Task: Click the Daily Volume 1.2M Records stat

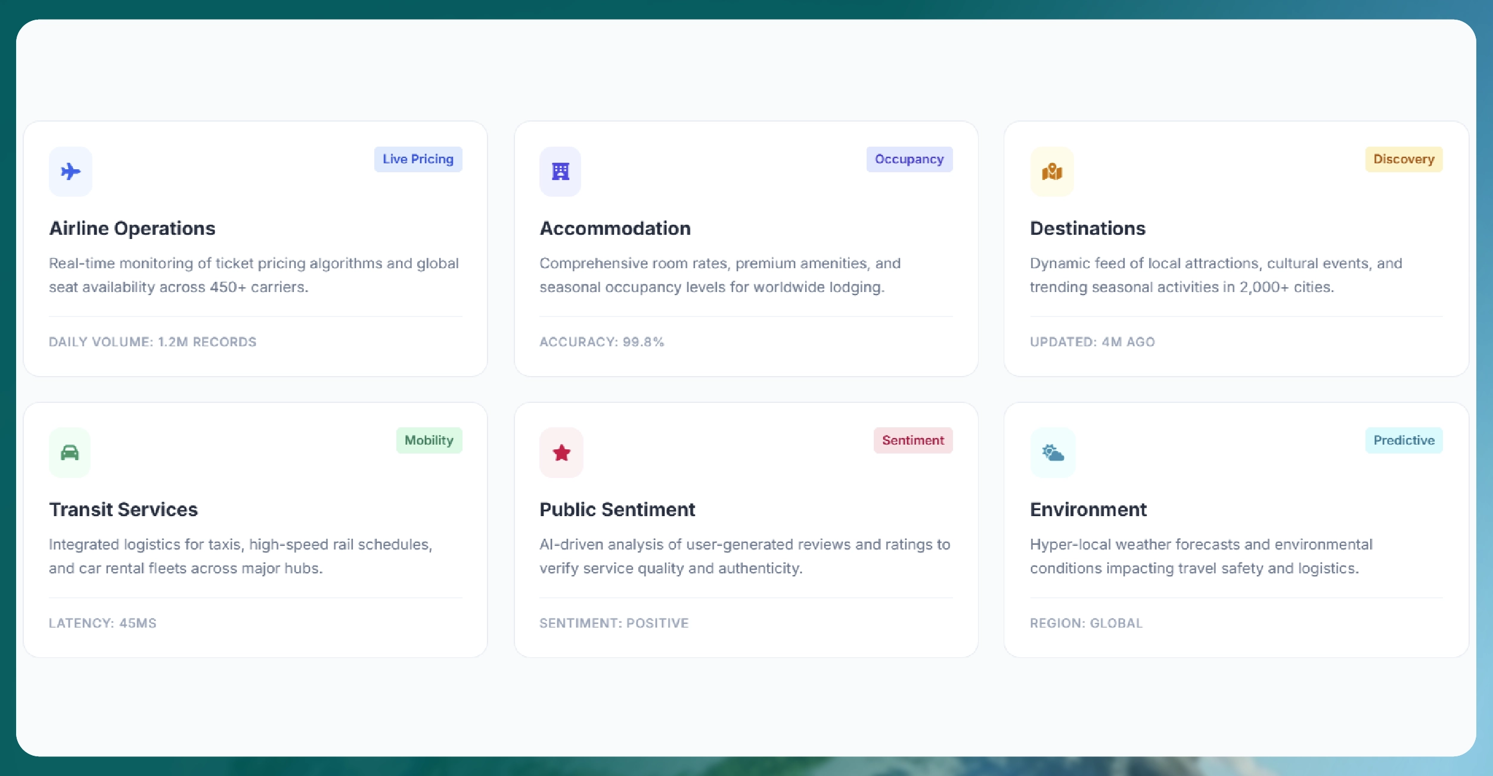Action: coord(153,342)
